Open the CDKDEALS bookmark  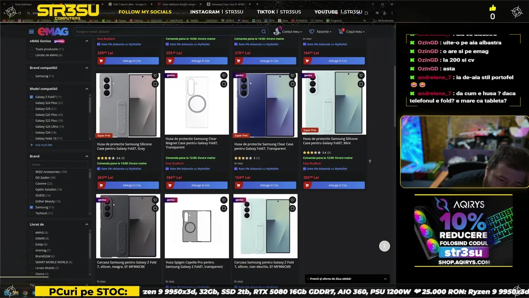[x=211, y=20]
